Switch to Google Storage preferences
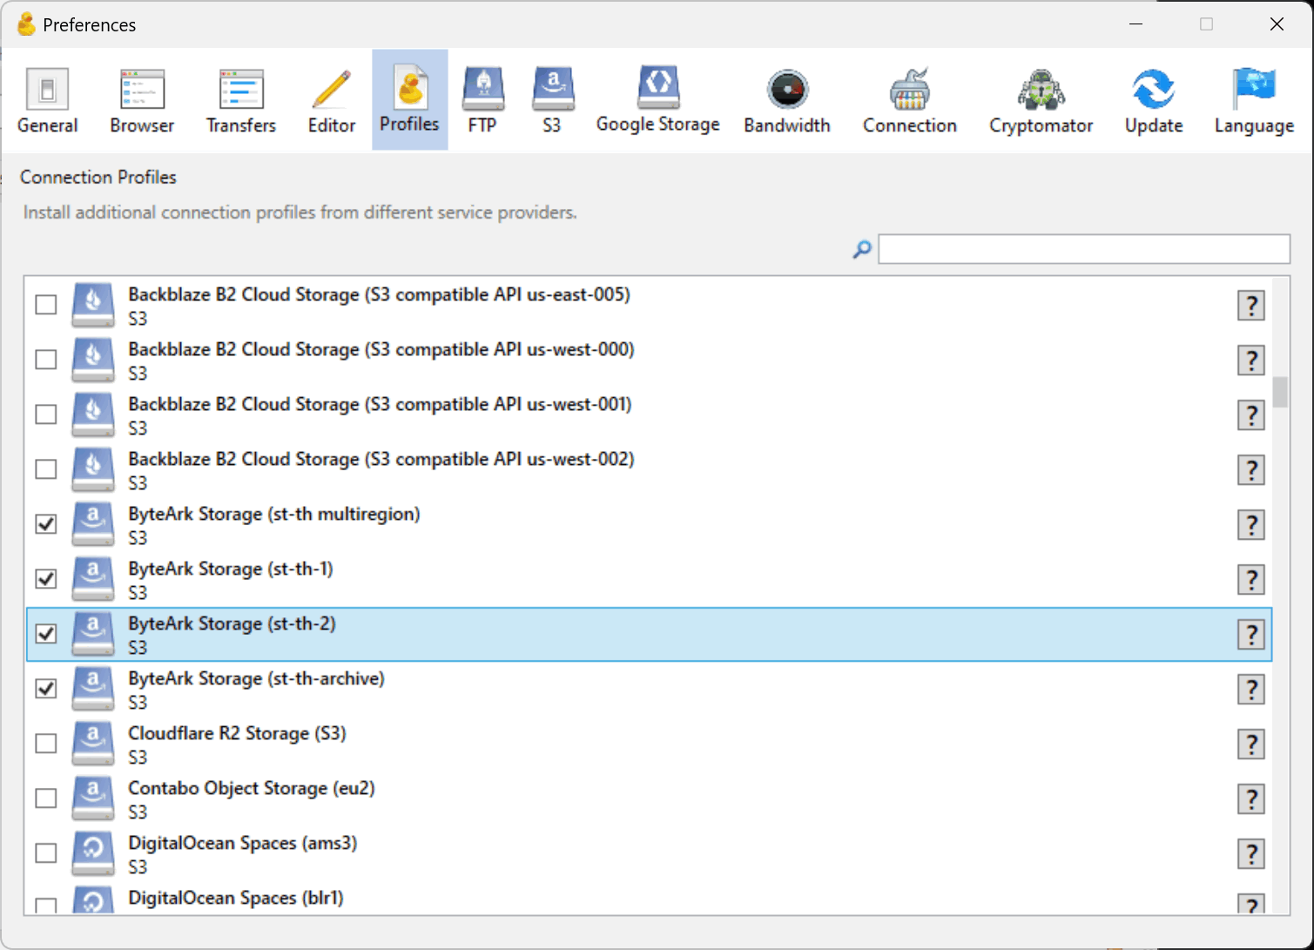Image resolution: width=1314 pixels, height=950 pixels. (657, 100)
